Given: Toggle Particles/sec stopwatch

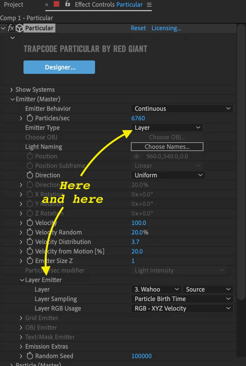Looking at the screenshot, I should click(x=30, y=118).
